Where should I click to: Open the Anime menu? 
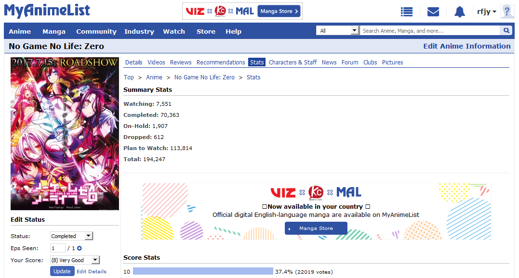20,31
